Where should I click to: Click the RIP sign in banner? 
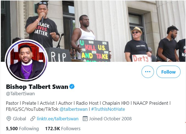point(58,55)
